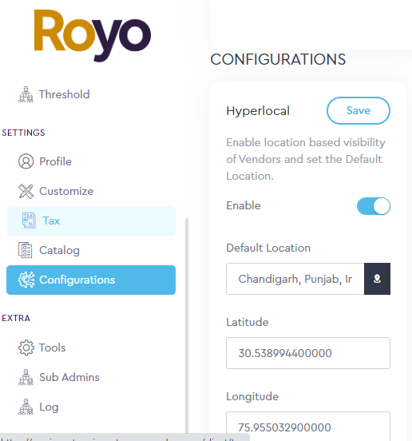Viewport: 412px width, 441px height.
Task: Click the Log icon in sidebar
Action: 26,407
